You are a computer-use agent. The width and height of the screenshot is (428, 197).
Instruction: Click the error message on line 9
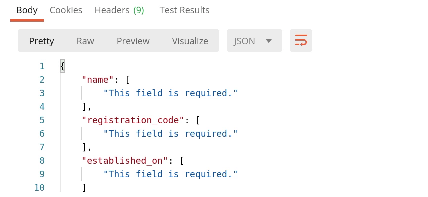[x=171, y=174]
